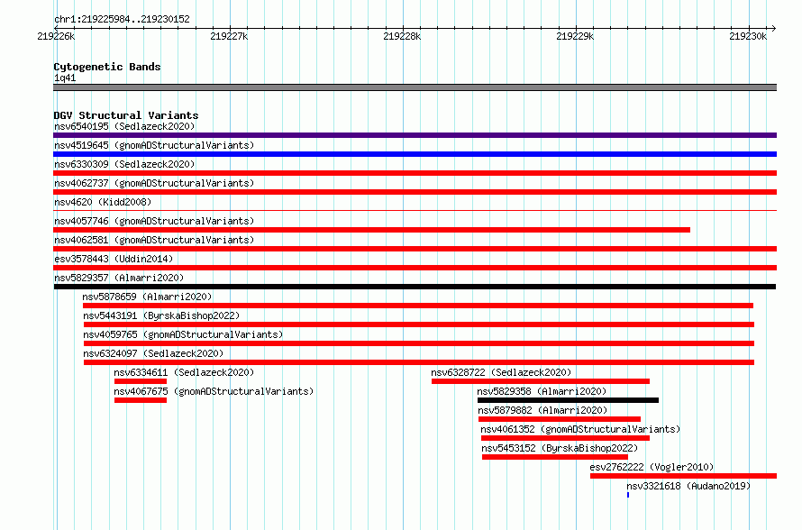Click the 219228k ruler label
This screenshot has height=530, width=802.
(402, 36)
